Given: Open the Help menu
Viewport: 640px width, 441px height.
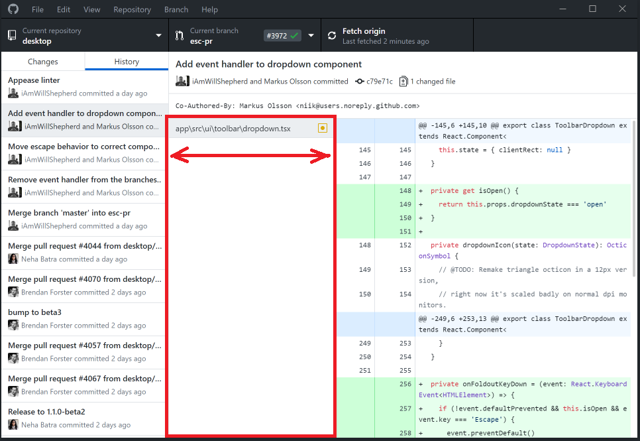Looking at the screenshot, I should 209,9.
